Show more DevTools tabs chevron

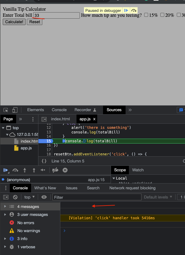click(130, 110)
